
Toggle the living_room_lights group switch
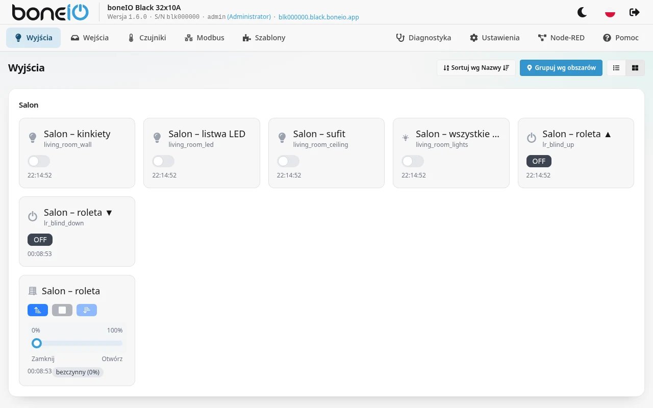(x=413, y=161)
